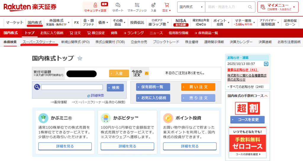303x161 pixels.
Task: Click the security settings lock icon
Action: [x=95, y=5]
